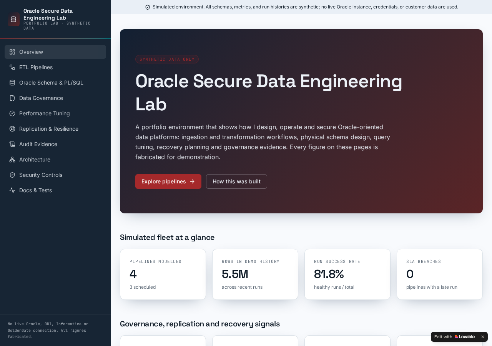492x346 pixels.
Task: Click the arrow icon on Explore pipelines
Action: pos(192,181)
